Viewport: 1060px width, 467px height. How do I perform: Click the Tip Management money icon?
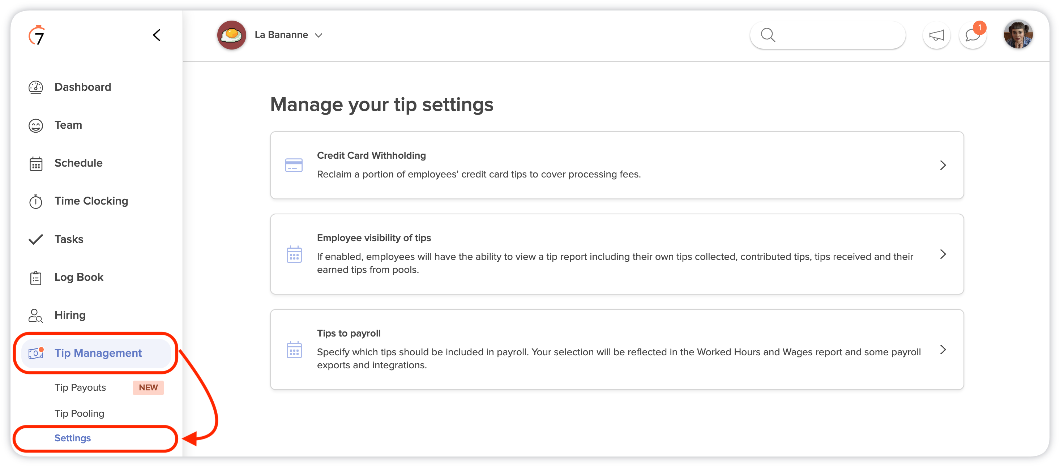pyautogui.click(x=36, y=353)
